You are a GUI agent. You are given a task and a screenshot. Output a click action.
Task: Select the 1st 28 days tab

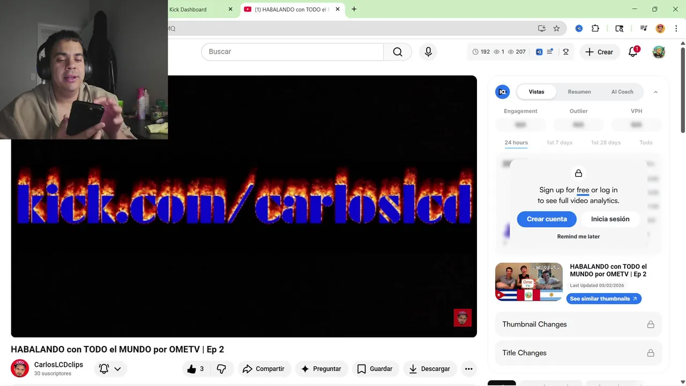coord(606,143)
